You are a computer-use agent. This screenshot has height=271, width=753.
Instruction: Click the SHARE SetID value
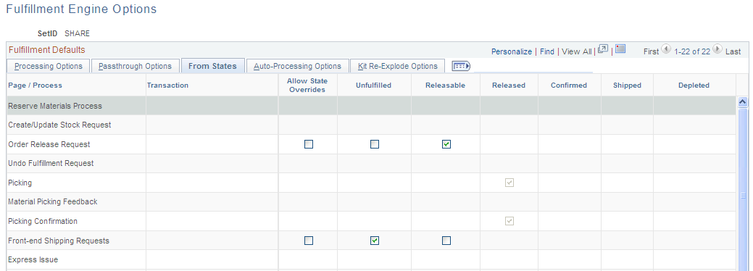coord(77,33)
